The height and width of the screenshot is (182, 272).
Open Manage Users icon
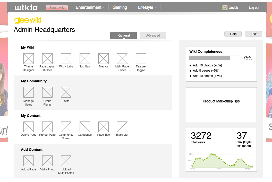click(29, 92)
